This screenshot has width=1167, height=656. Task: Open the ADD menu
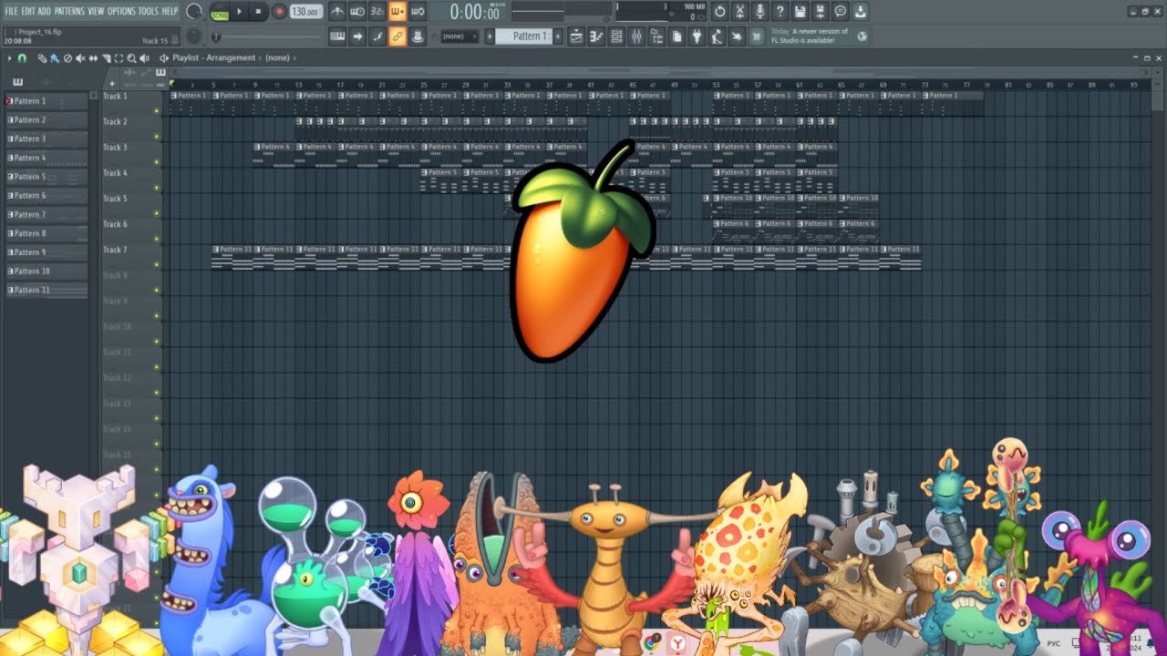45,11
